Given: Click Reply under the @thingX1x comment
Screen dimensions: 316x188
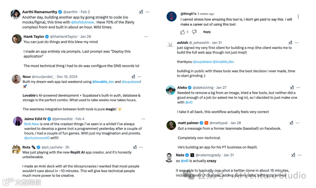Looking at the screenshot, I should [207, 32].
